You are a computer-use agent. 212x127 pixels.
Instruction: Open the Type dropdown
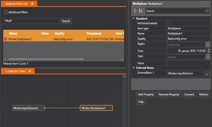pos(208,56)
